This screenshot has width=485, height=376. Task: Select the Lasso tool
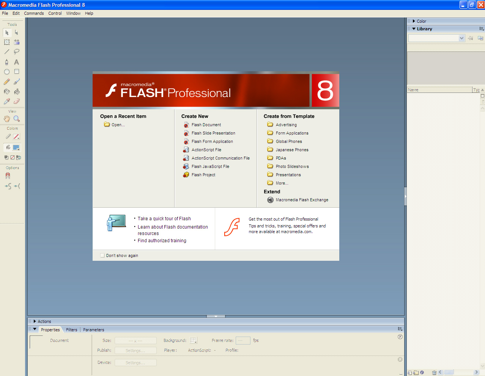pos(16,52)
